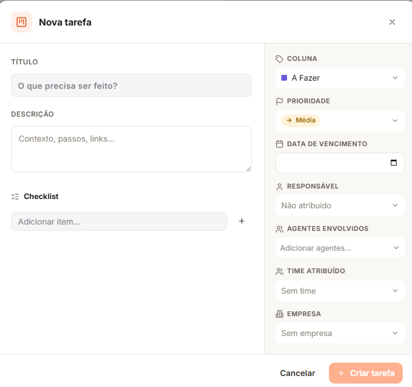Click the DESCRIÇÃO field label
Screen dimensions: 412x387
(x=33, y=114)
